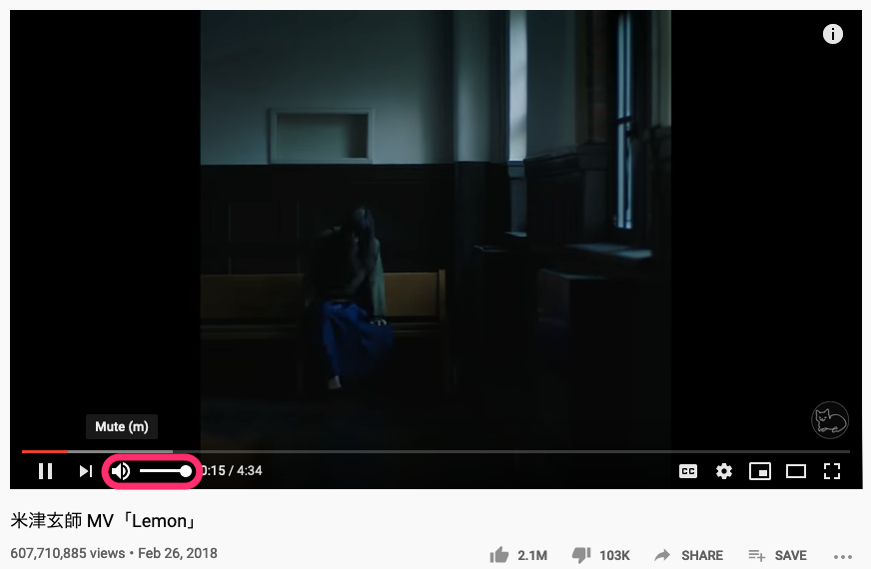Open the player settings gear menu
The image size is (871, 569).
coord(724,471)
